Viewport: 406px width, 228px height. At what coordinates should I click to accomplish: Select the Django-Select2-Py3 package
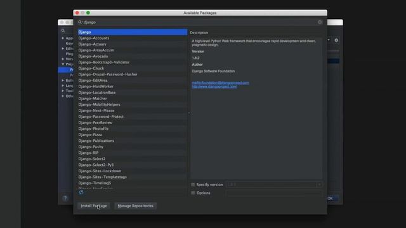point(133,165)
